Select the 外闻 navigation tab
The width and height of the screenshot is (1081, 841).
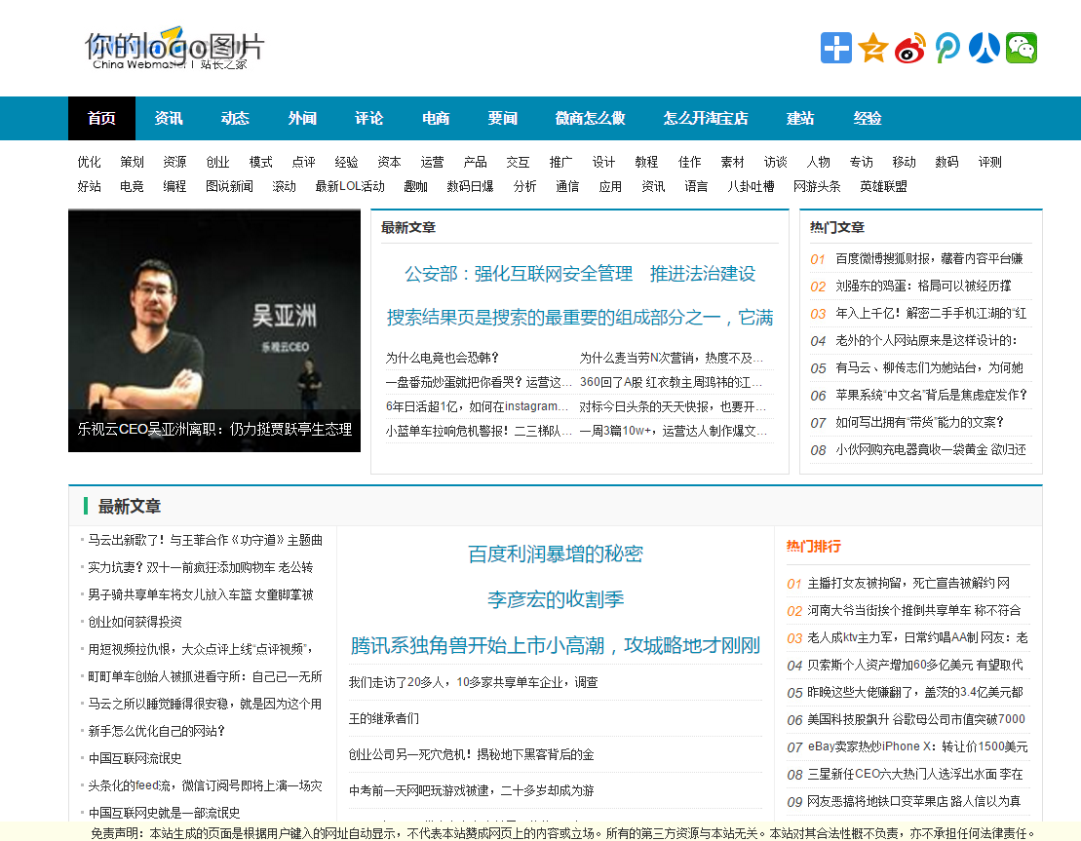[302, 119]
